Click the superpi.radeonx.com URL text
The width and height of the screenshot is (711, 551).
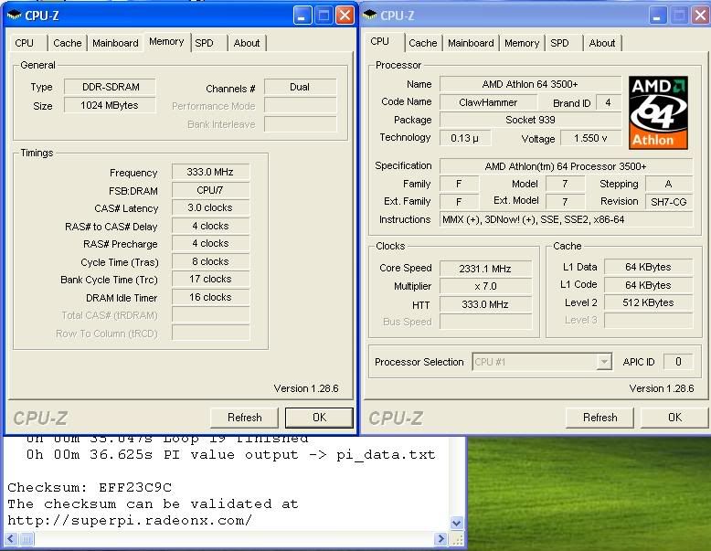coord(130,520)
